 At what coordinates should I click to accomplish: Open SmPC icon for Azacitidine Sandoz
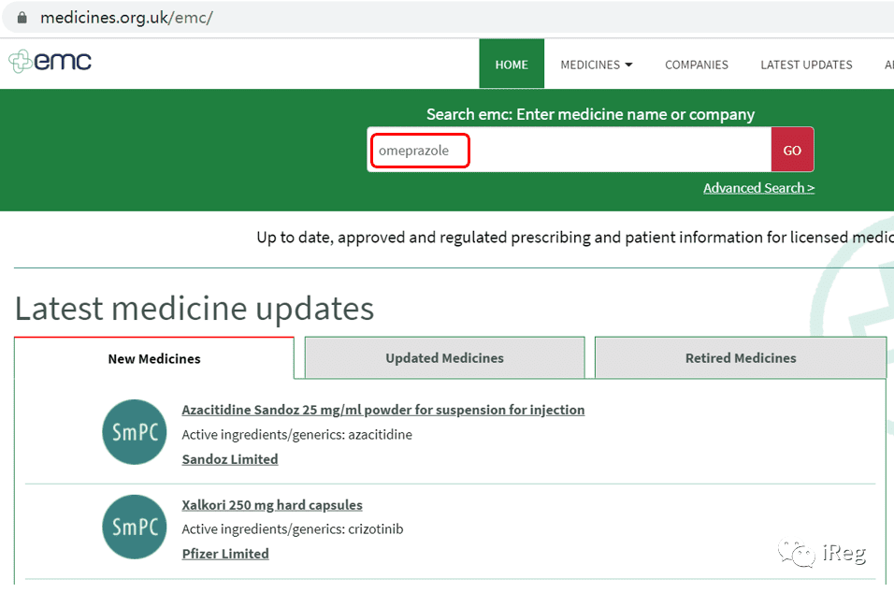(x=135, y=432)
